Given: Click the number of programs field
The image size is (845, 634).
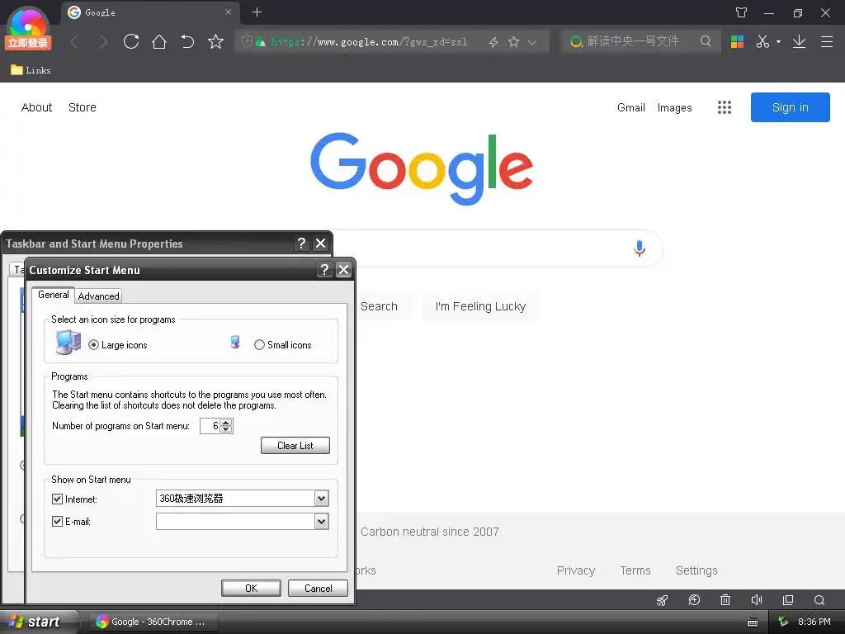Looking at the screenshot, I should point(210,426).
